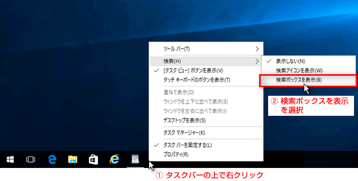
Task: Launch Internet Explorer from the taskbar
Action: pos(114,159)
